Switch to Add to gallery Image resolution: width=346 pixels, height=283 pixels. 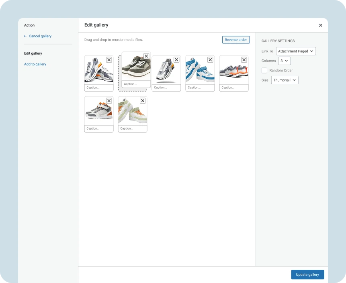(35, 64)
